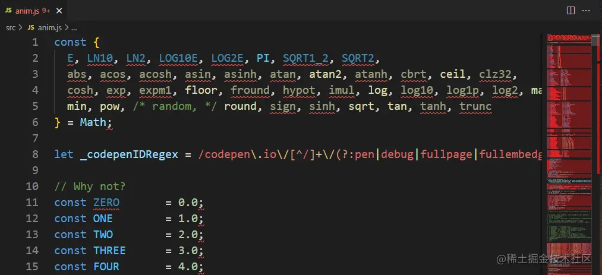Click the 'Why not?' comment
This screenshot has width=602, height=275.
point(90,187)
